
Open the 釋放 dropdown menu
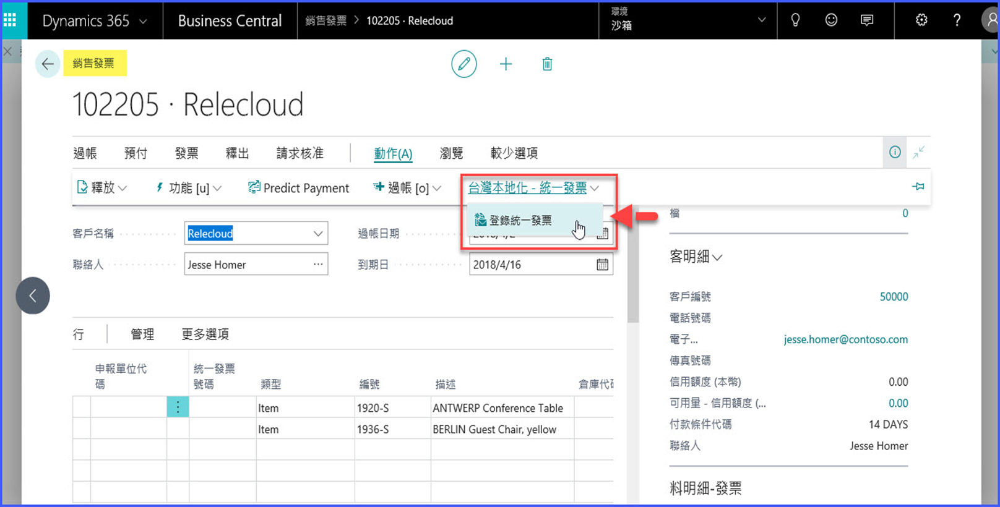[103, 187]
